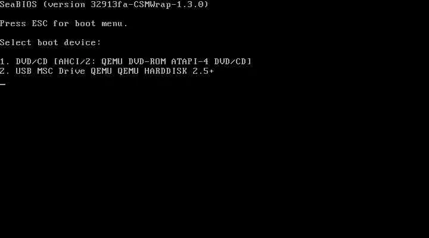Click the number '2.' before USB MSC
Viewport: 429px width, 238px height.
(x=5, y=71)
